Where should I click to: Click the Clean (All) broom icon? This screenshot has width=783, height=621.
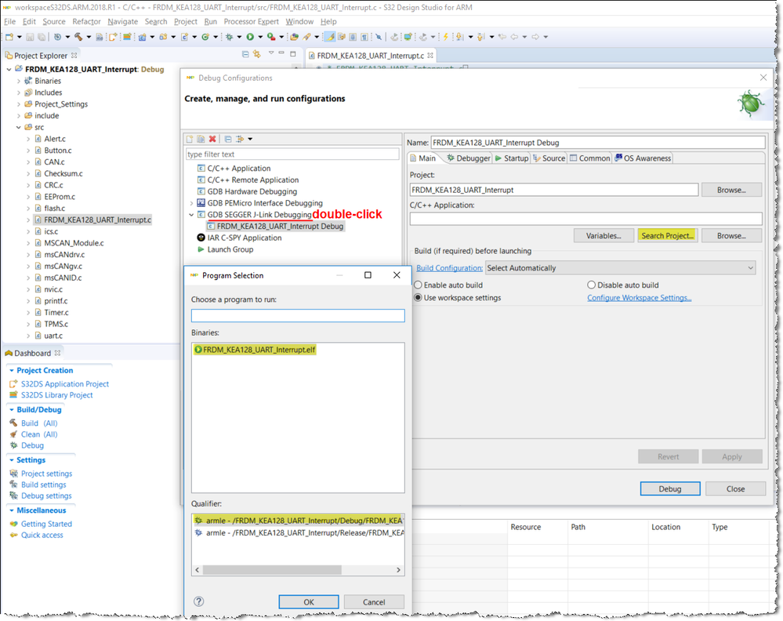[13, 434]
